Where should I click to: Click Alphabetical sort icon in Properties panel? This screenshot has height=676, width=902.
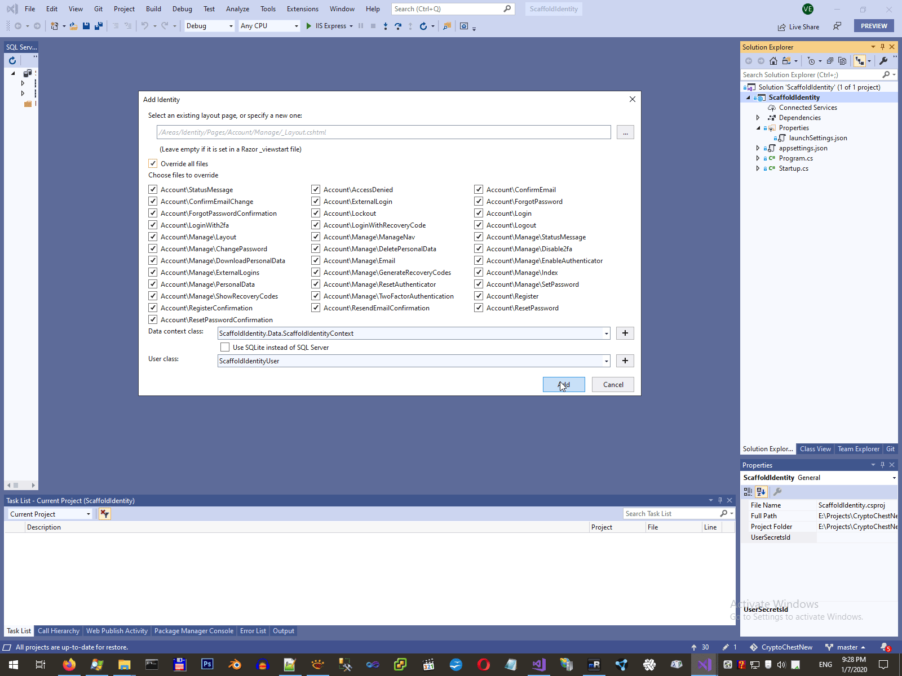click(761, 492)
